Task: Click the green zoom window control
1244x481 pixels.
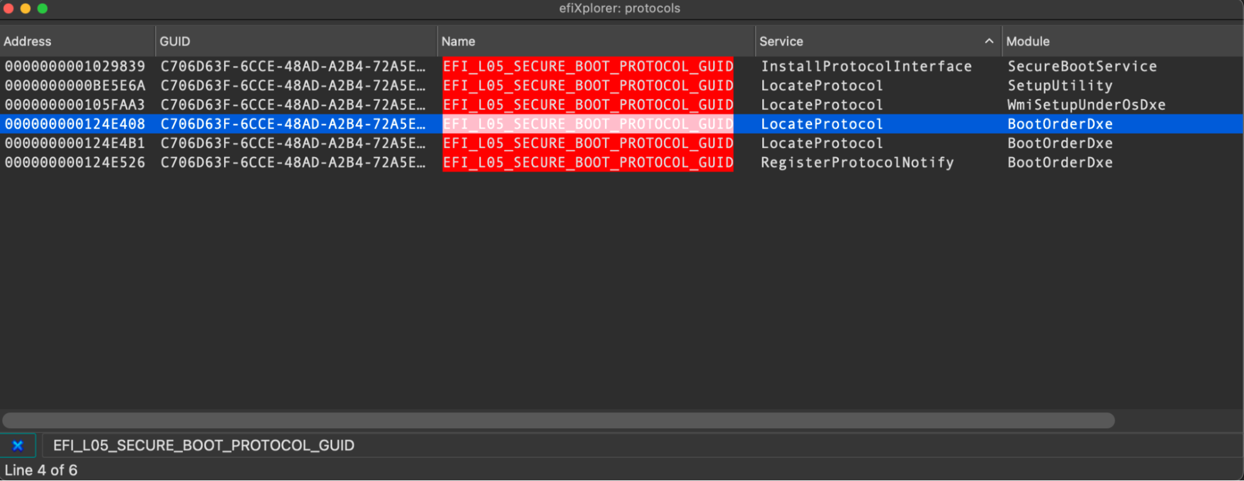Action: (x=42, y=9)
